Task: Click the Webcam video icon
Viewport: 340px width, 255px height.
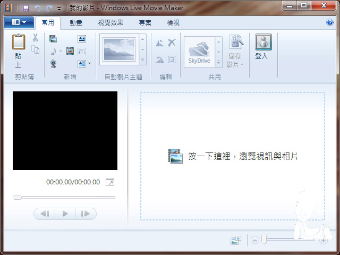Action: (53, 64)
